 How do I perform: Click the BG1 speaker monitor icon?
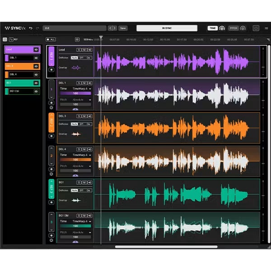coord(90,182)
